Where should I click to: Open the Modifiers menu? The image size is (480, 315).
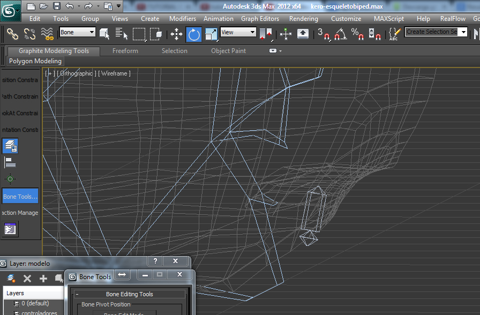click(183, 18)
